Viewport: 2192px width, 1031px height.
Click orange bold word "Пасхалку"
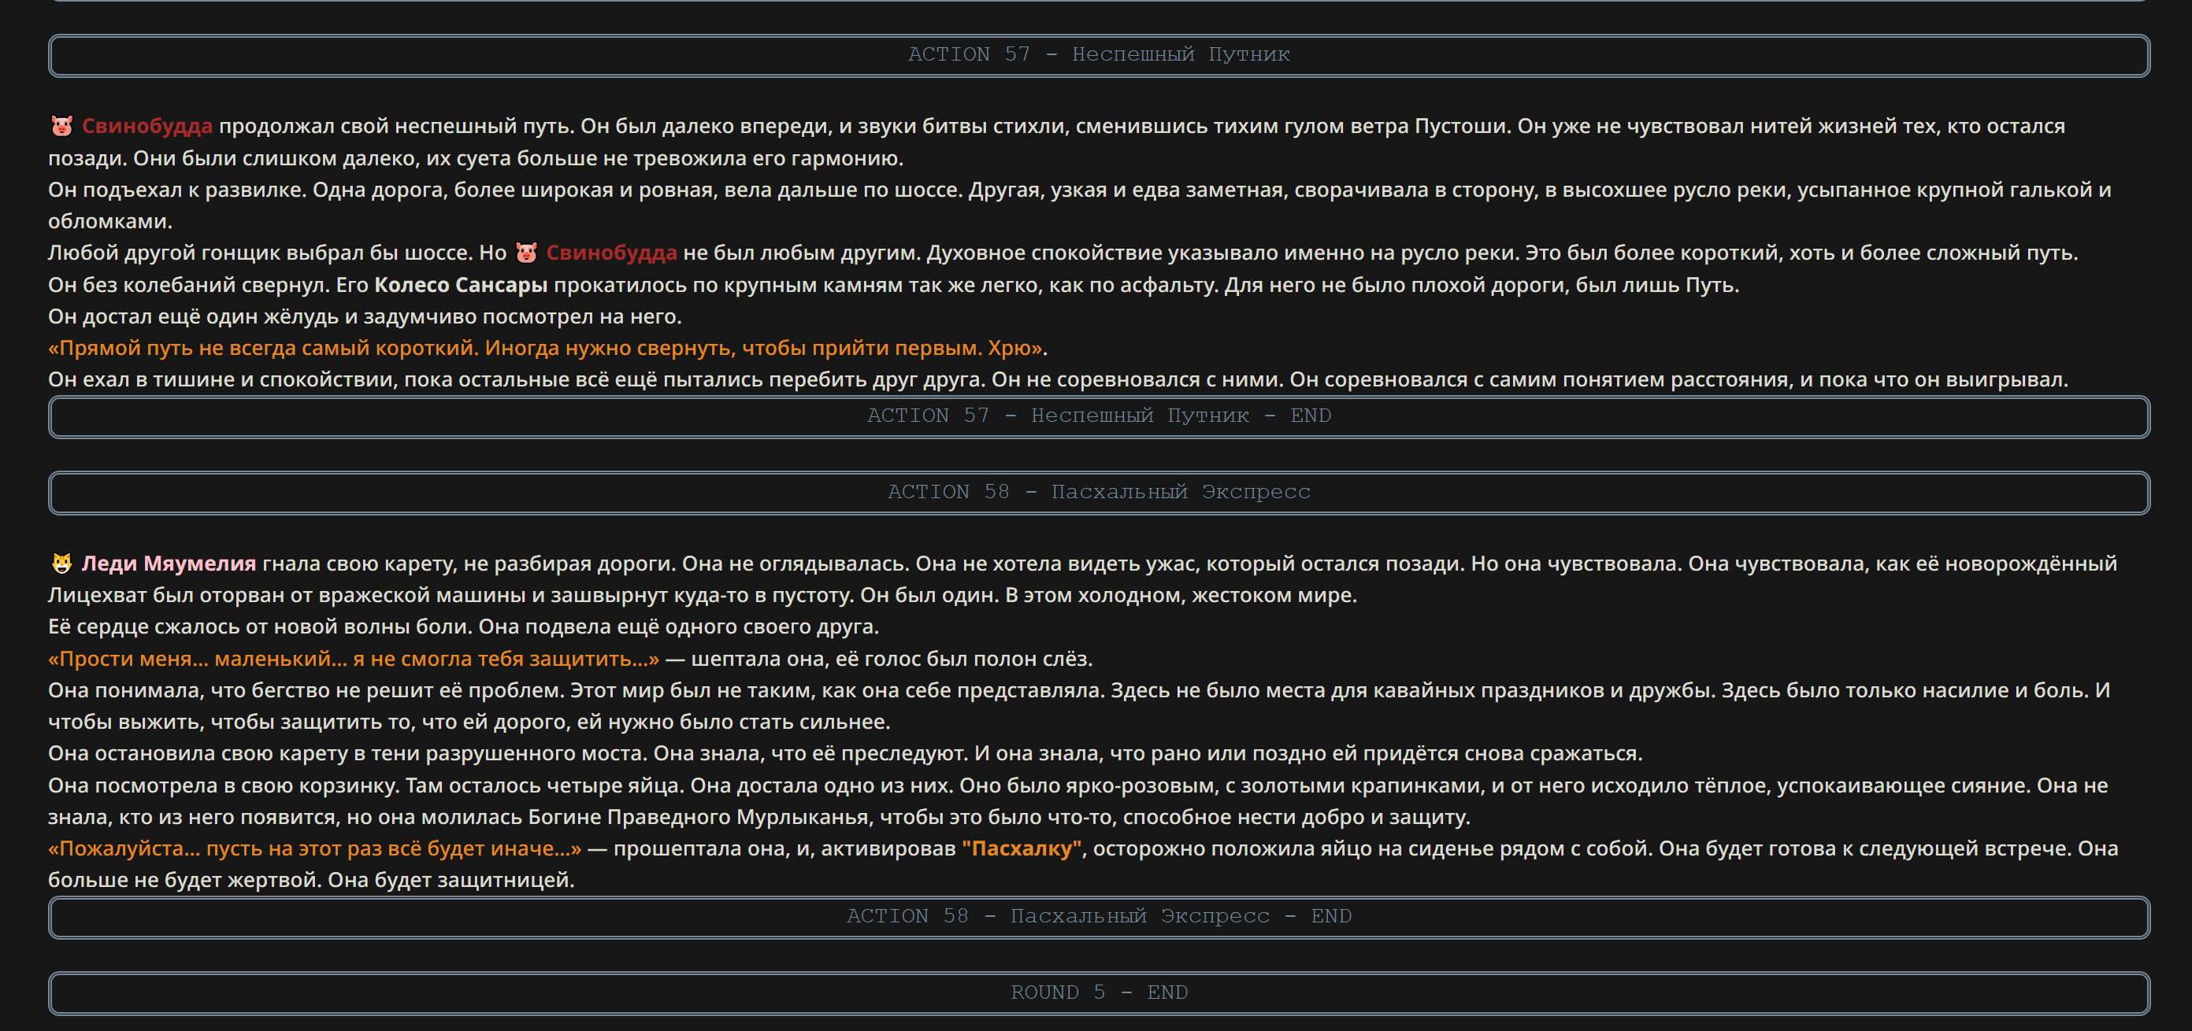(1022, 848)
